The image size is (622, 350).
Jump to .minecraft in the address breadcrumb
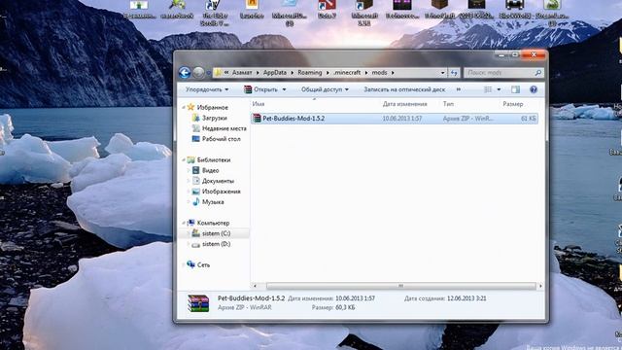coord(347,73)
